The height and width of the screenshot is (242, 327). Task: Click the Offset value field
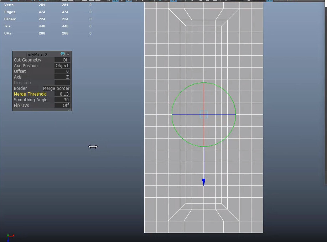tap(62, 71)
